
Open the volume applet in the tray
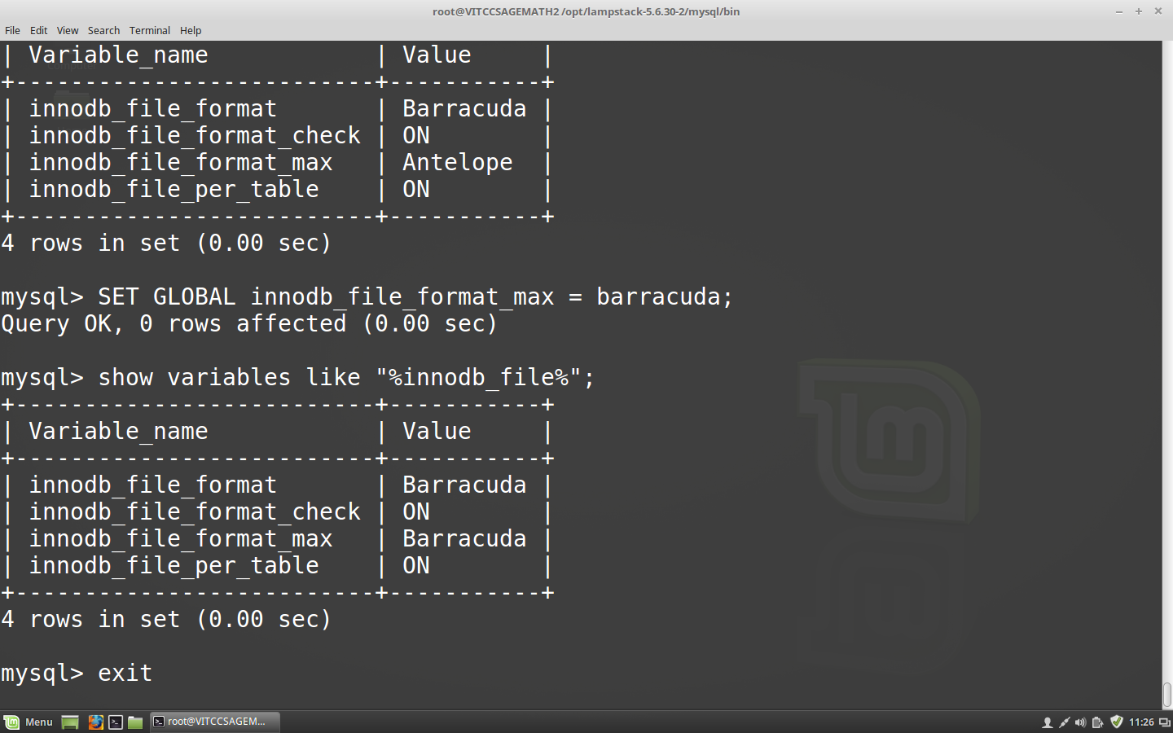[x=1080, y=722]
